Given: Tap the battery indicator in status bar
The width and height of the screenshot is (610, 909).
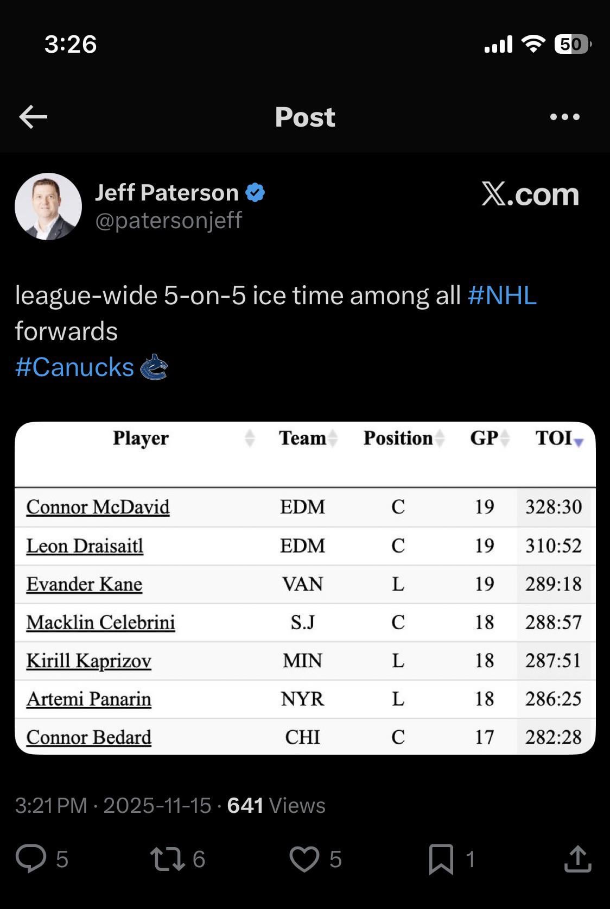Looking at the screenshot, I should pyautogui.click(x=571, y=44).
